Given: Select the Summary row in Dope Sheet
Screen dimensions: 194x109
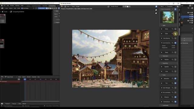Looking at the screenshot, I should pyautogui.click(x=10, y=81).
